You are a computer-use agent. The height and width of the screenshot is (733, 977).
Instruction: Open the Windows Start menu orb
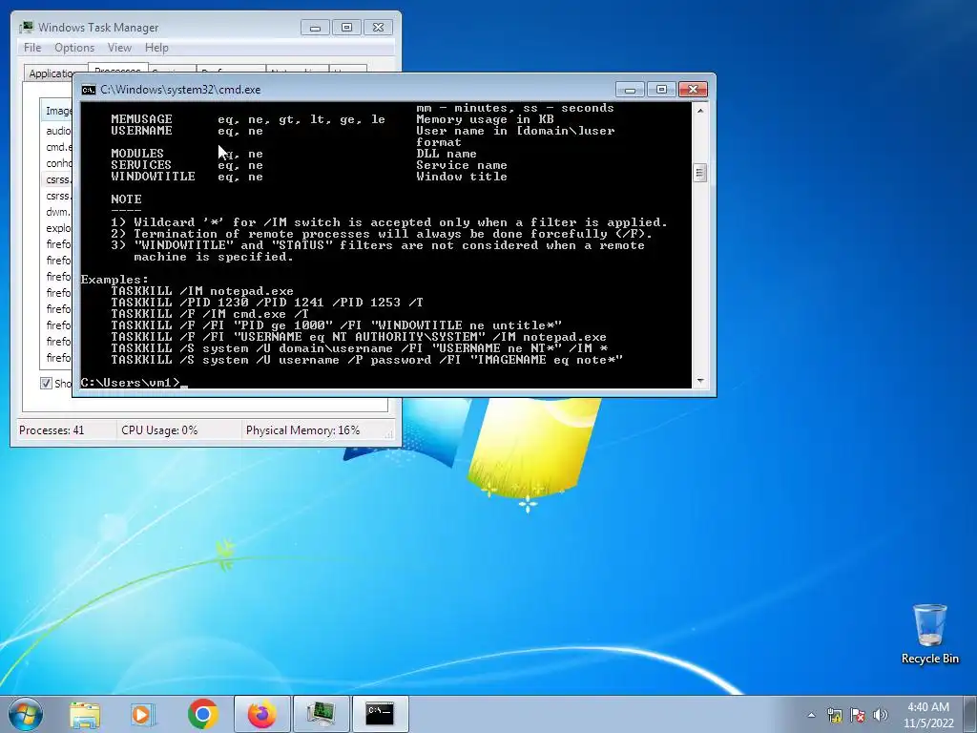pos(26,714)
